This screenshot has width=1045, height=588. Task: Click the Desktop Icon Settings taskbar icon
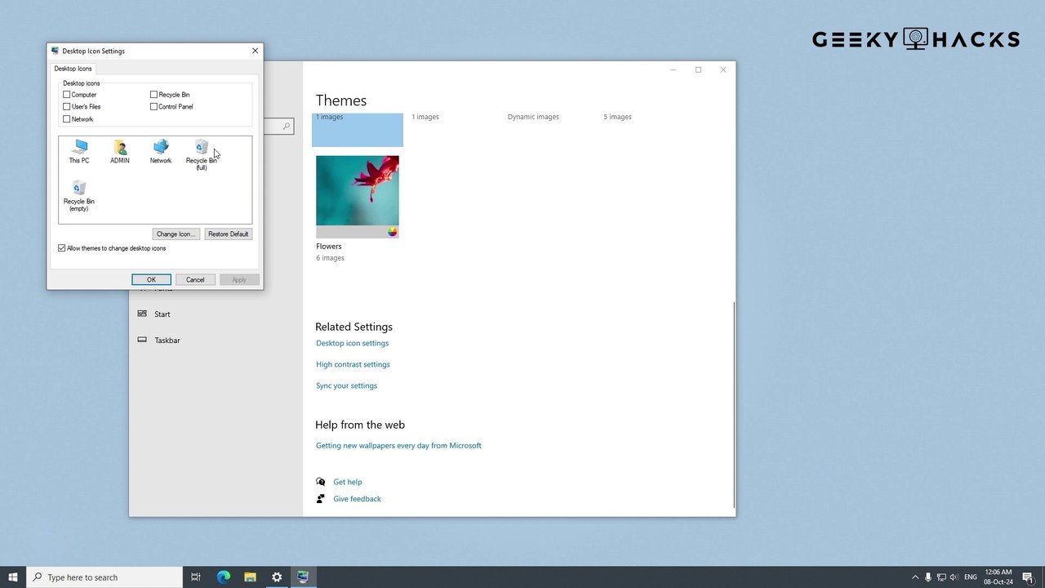pos(303,577)
